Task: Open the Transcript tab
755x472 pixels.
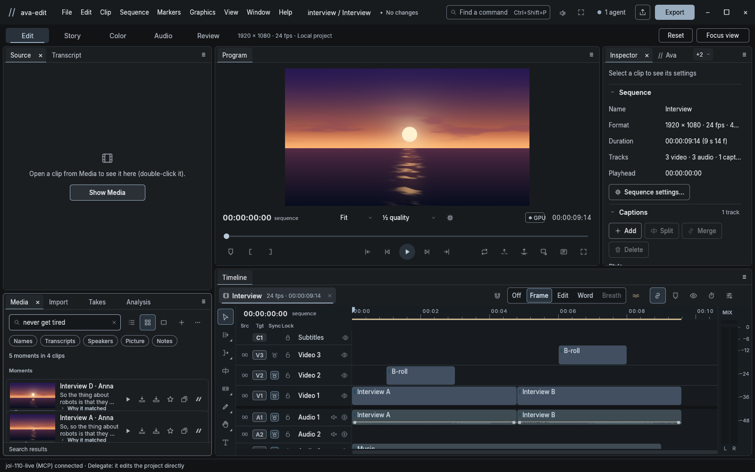Action: click(x=67, y=55)
